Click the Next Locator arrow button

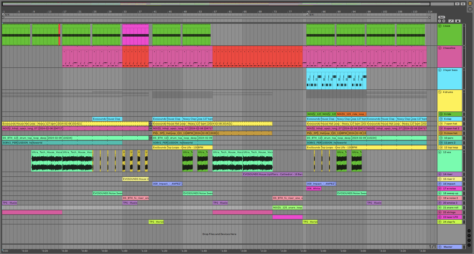coord(444,21)
